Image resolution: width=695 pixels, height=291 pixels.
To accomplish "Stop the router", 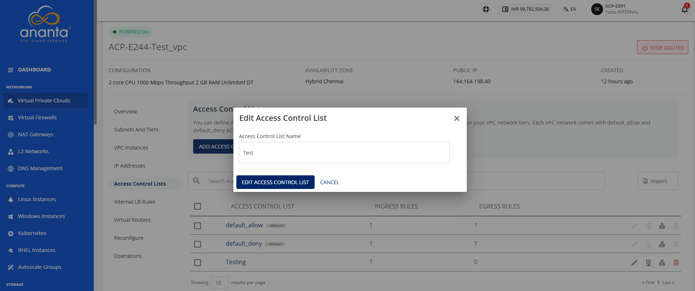I will [663, 48].
